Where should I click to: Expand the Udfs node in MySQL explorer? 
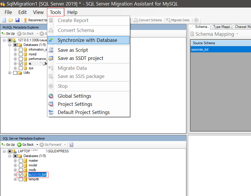[x=10, y=72]
